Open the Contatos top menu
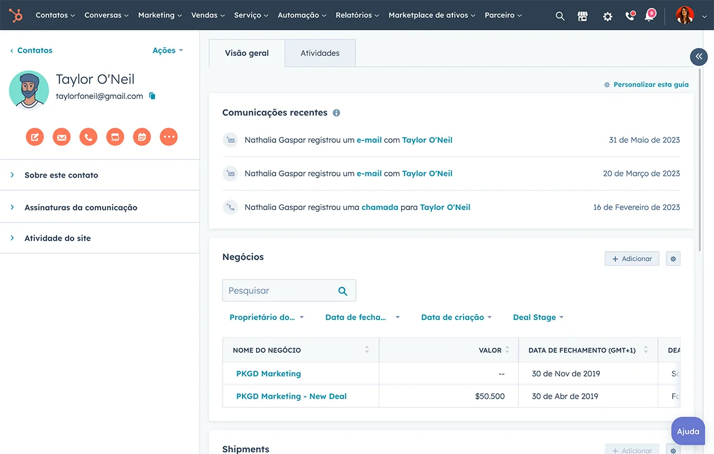The width and height of the screenshot is (714, 454). pyautogui.click(x=55, y=15)
